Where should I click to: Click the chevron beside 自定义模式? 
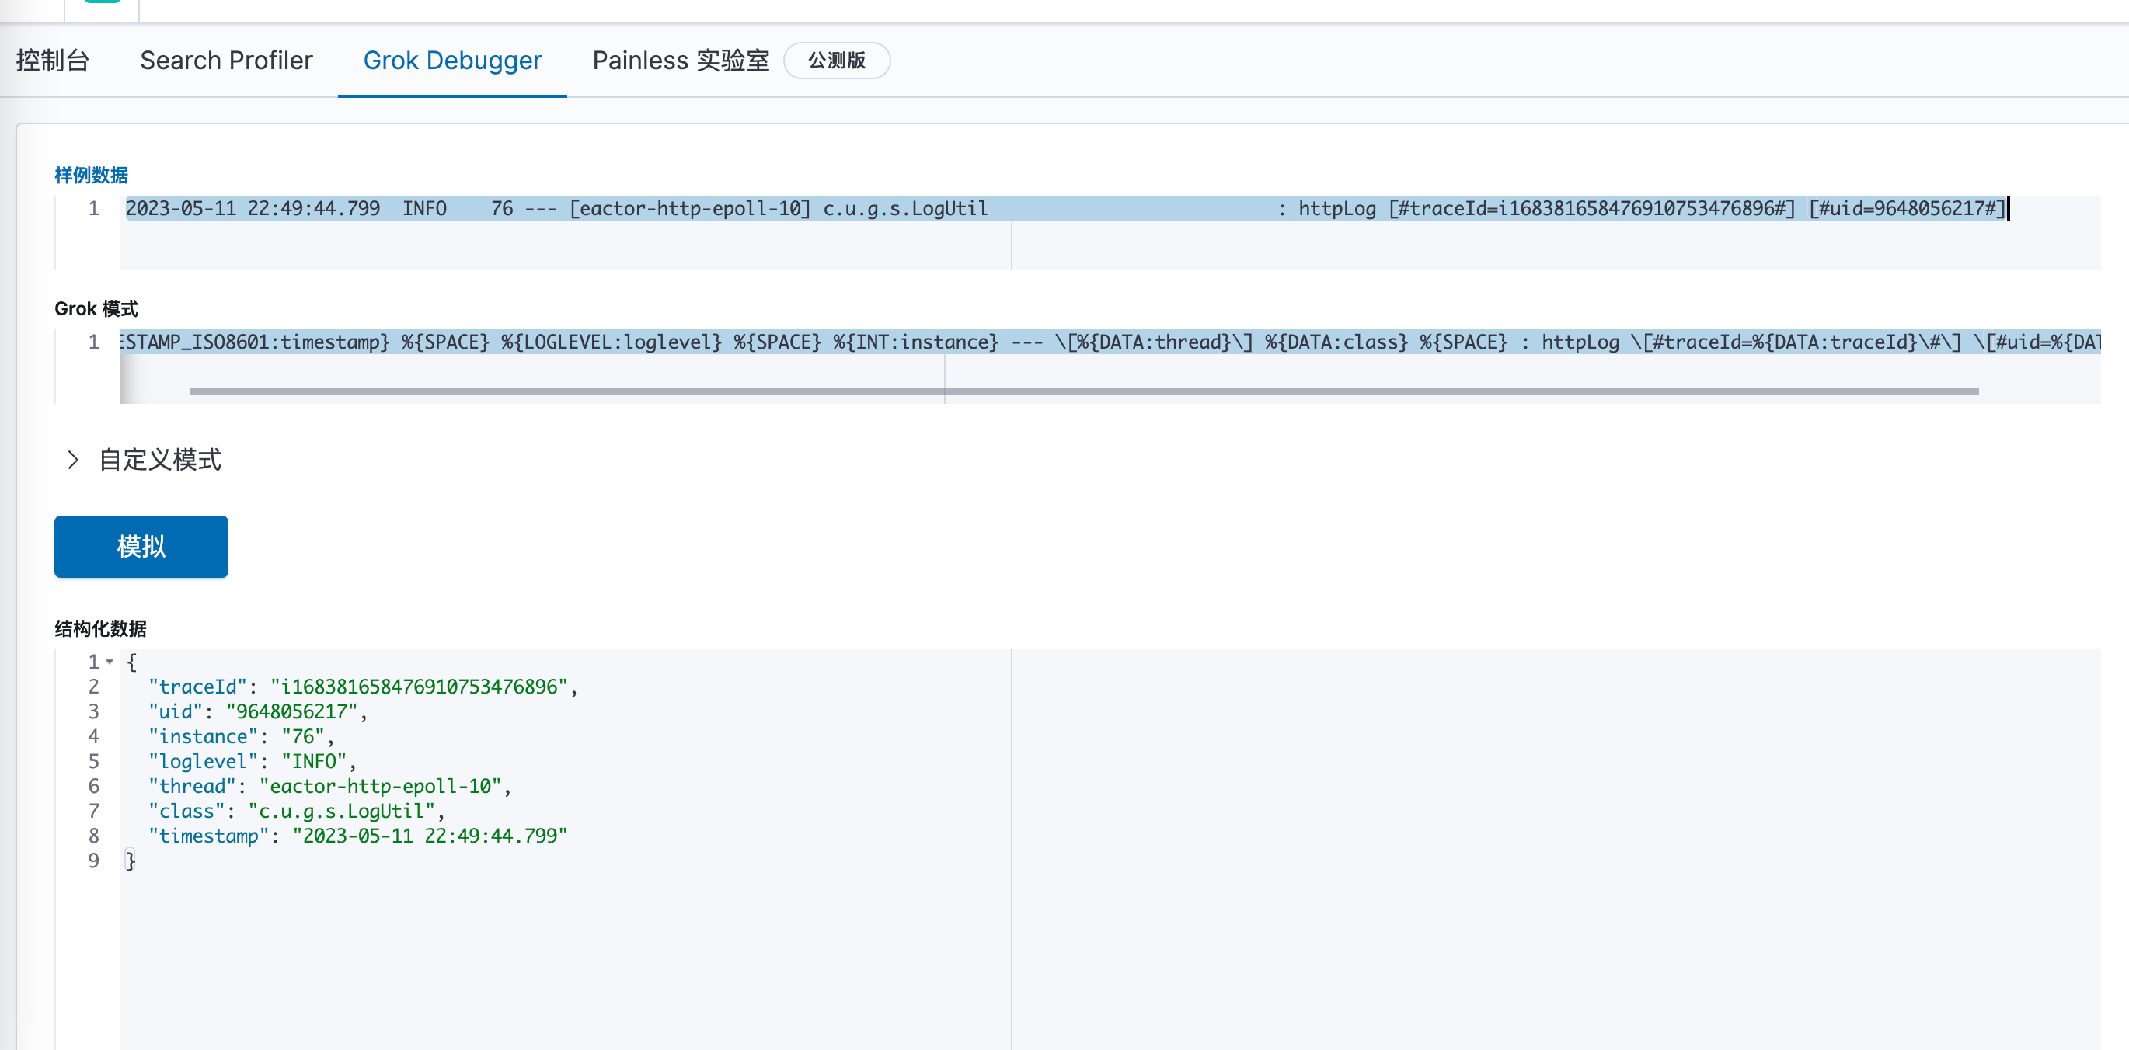(x=74, y=460)
